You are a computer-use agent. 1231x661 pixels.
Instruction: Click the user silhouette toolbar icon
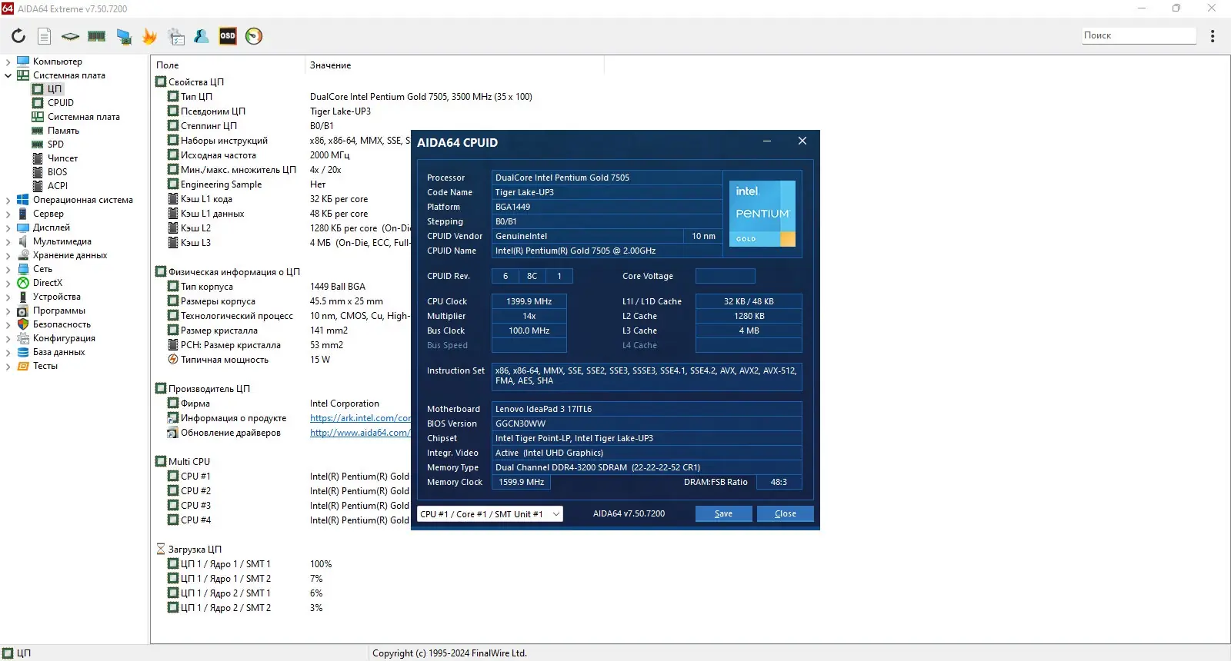(x=202, y=36)
